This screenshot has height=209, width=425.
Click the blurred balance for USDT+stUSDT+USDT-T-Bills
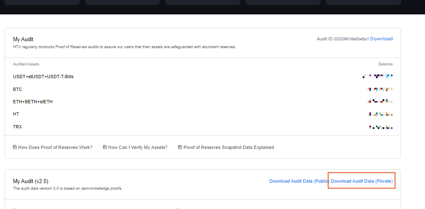pyautogui.click(x=378, y=77)
